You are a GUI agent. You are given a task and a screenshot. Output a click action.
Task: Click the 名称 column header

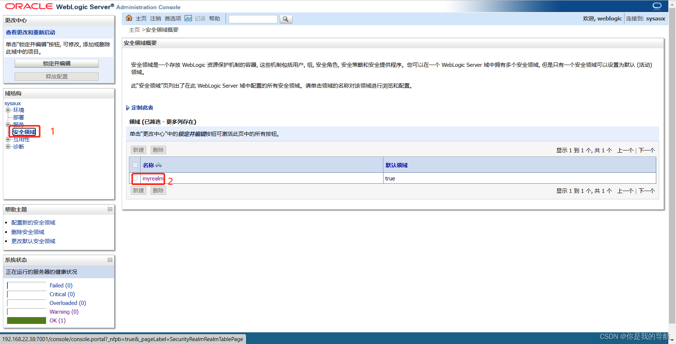[148, 165]
